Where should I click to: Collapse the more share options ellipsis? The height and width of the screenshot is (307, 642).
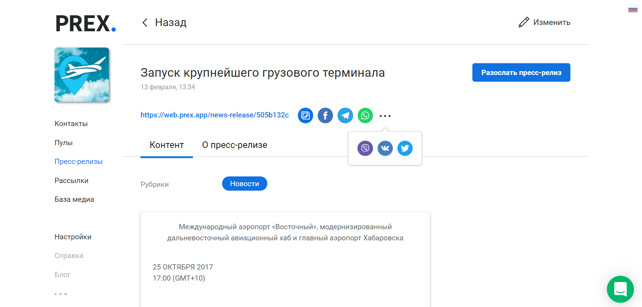[385, 116]
